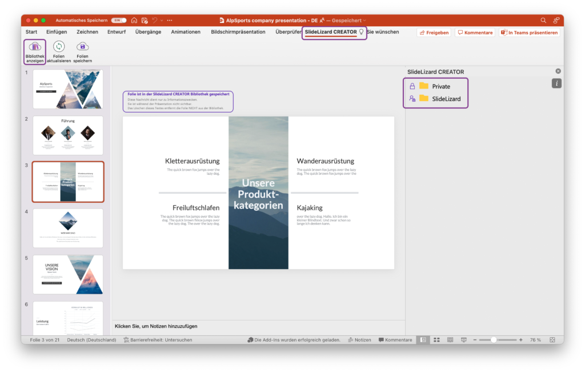
Task: Open the document title dropdown arrow
Action: coord(364,21)
